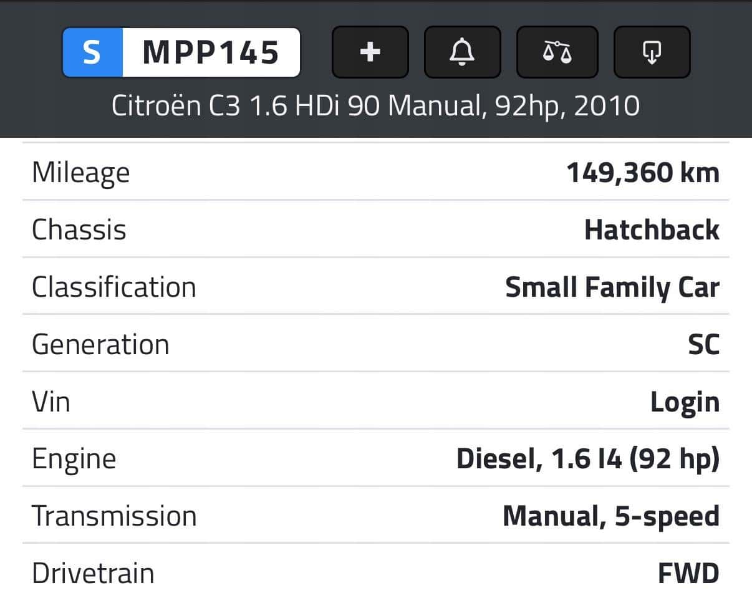Click the download icon button
The height and width of the screenshot is (598, 752).
(x=652, y=52)
